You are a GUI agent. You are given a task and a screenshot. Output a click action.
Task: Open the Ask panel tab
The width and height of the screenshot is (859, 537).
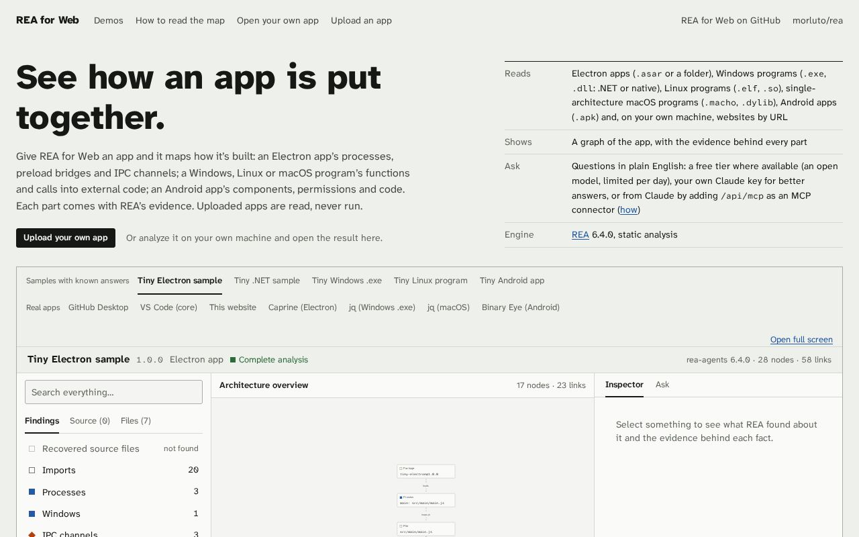[x=662, y=385]
